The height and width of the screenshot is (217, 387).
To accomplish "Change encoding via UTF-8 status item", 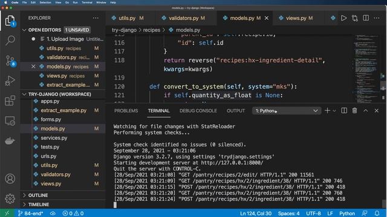I will click(x=313, y=213).
